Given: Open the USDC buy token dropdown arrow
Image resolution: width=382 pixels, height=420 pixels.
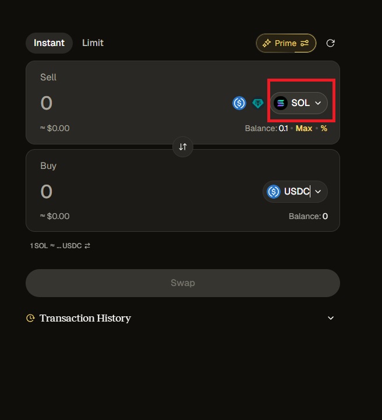Looking at the screenshot, I should pos(318,192).
